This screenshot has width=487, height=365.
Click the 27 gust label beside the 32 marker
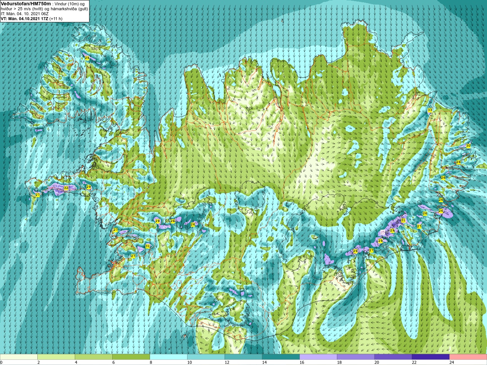click(x=37, y=195)
